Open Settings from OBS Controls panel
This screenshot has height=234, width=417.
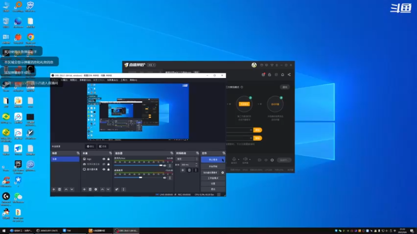[x=213, y=184]
